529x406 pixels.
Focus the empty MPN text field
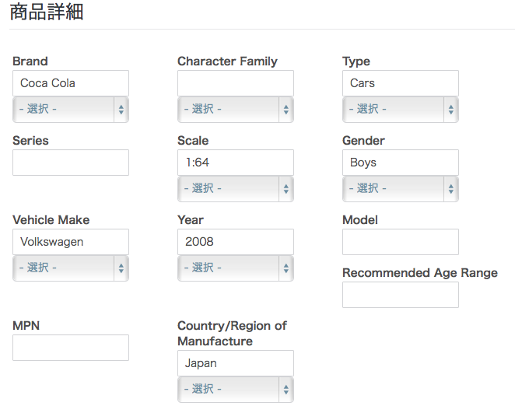(x=71, y=348)
